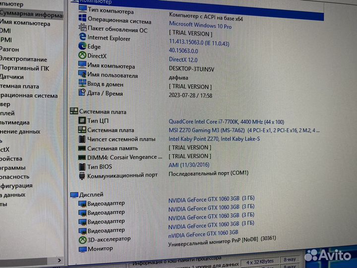Select the Последовательный порт (COM1) value
This screenshot has width=357, height=268.
[208, 173]
